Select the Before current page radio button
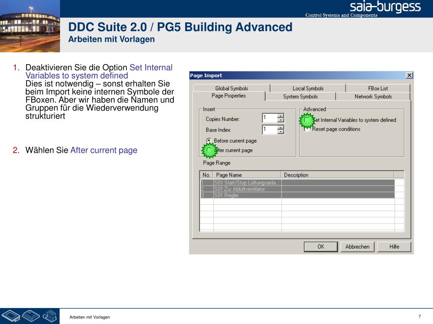The width and height of the screenshot is (433, 324). [209, 140]
